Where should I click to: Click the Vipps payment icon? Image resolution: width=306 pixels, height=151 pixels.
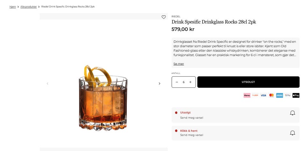pos(255,95)
